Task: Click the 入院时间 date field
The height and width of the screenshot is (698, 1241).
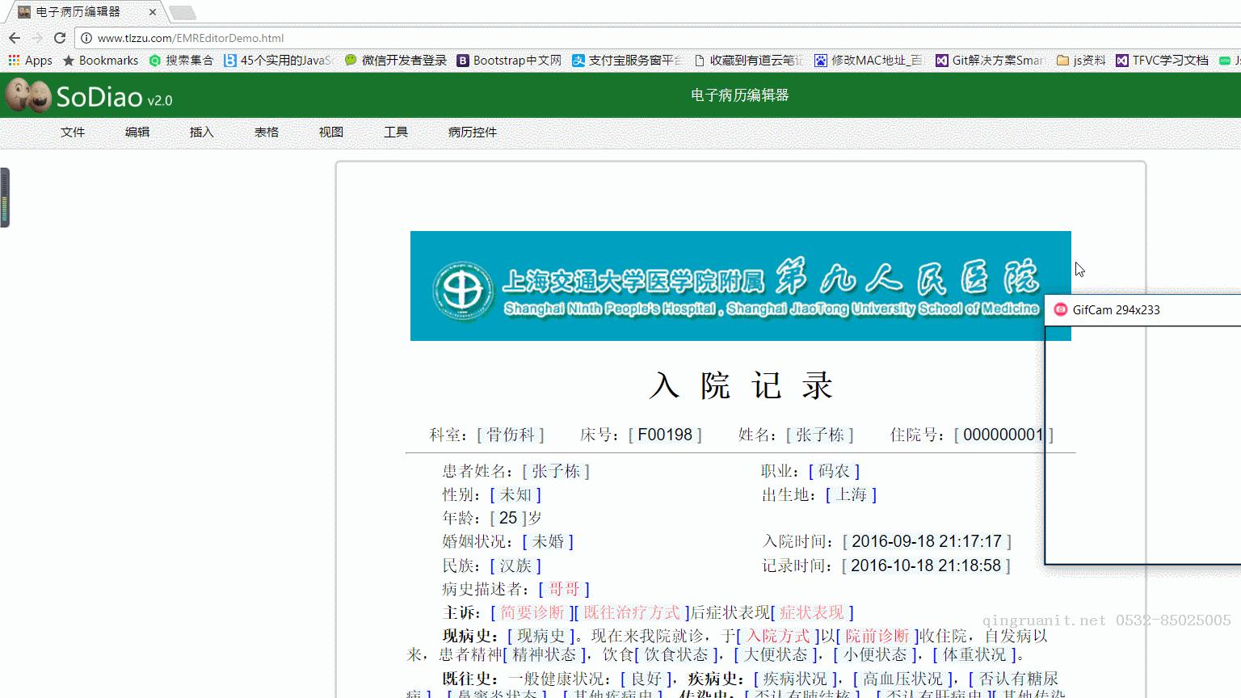Action: tap(926, 541)
